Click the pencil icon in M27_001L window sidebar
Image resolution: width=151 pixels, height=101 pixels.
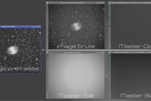point(47,42)
